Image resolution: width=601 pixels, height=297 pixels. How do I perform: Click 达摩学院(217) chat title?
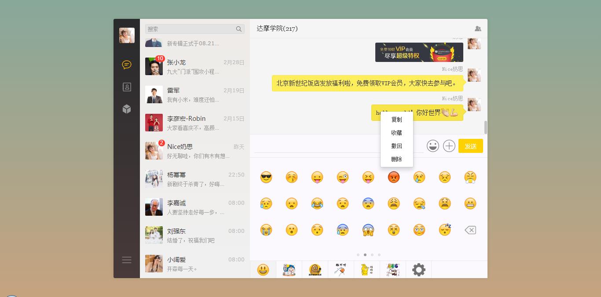277,29
